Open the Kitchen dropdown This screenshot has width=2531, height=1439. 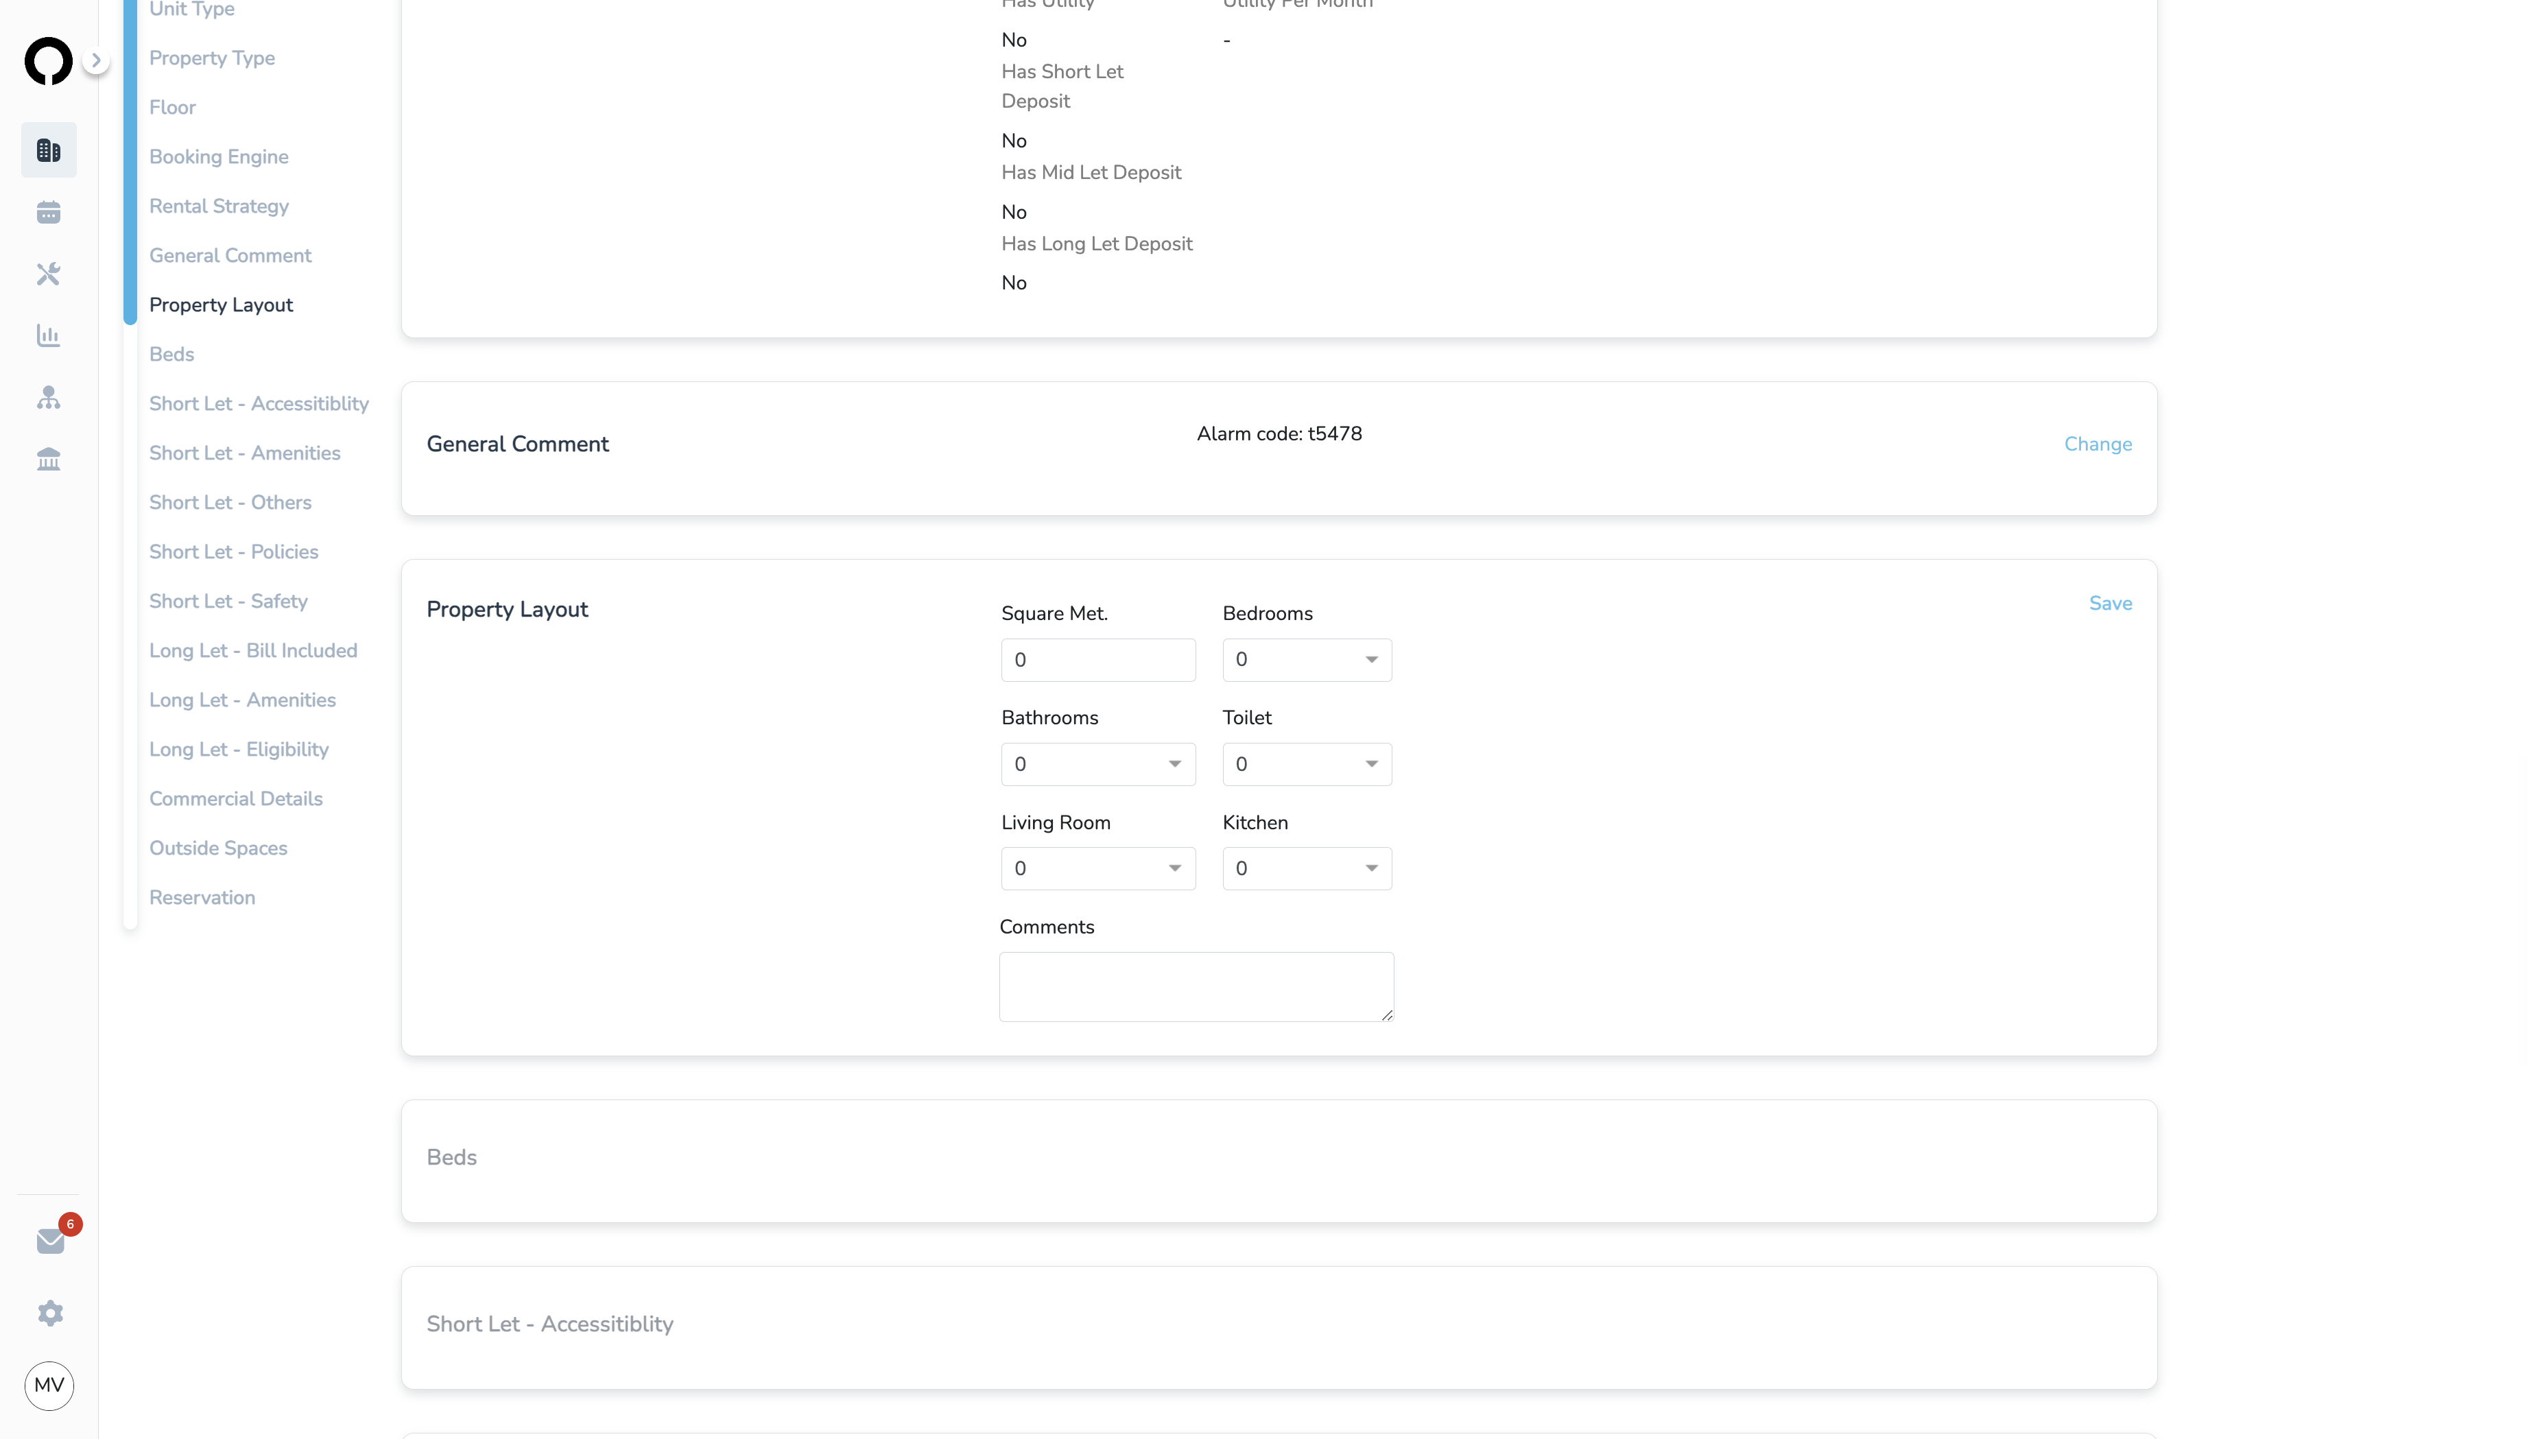tap(1307, 869)
